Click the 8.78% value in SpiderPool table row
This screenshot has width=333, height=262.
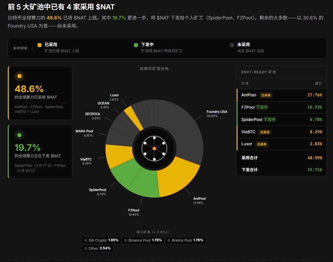point(316,120)
